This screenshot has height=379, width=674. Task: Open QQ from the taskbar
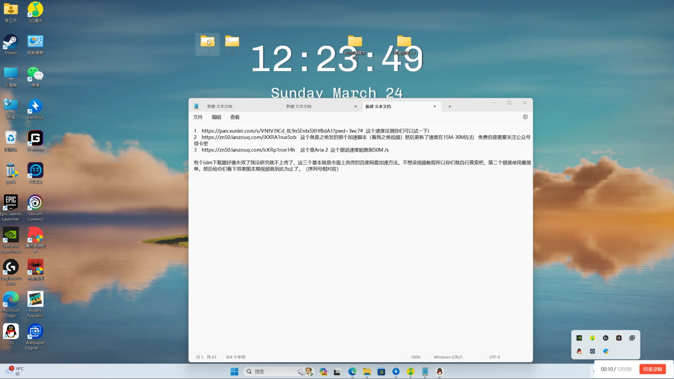coord(439,372)
